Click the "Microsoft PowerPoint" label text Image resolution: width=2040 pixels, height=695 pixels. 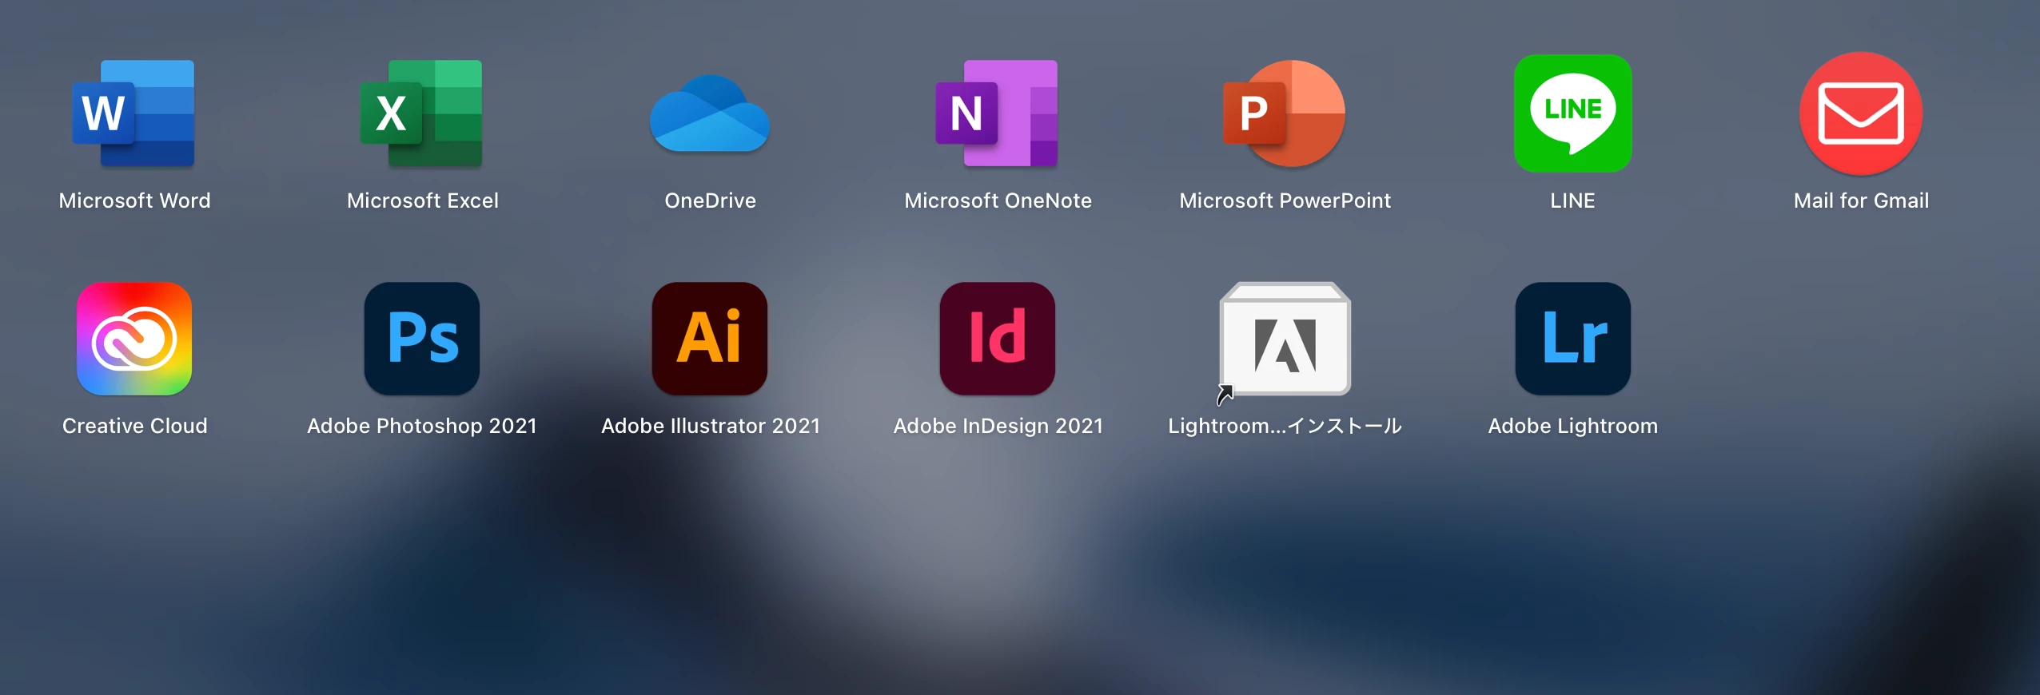[1285, 201]
